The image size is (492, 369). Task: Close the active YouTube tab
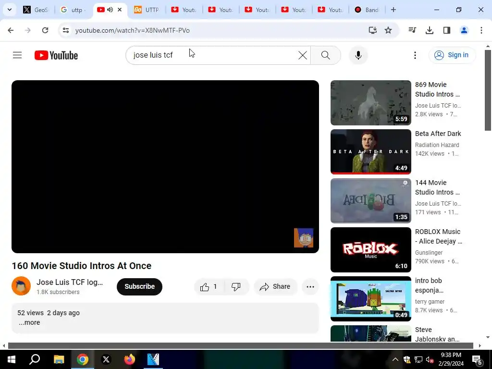click(120, 10)
